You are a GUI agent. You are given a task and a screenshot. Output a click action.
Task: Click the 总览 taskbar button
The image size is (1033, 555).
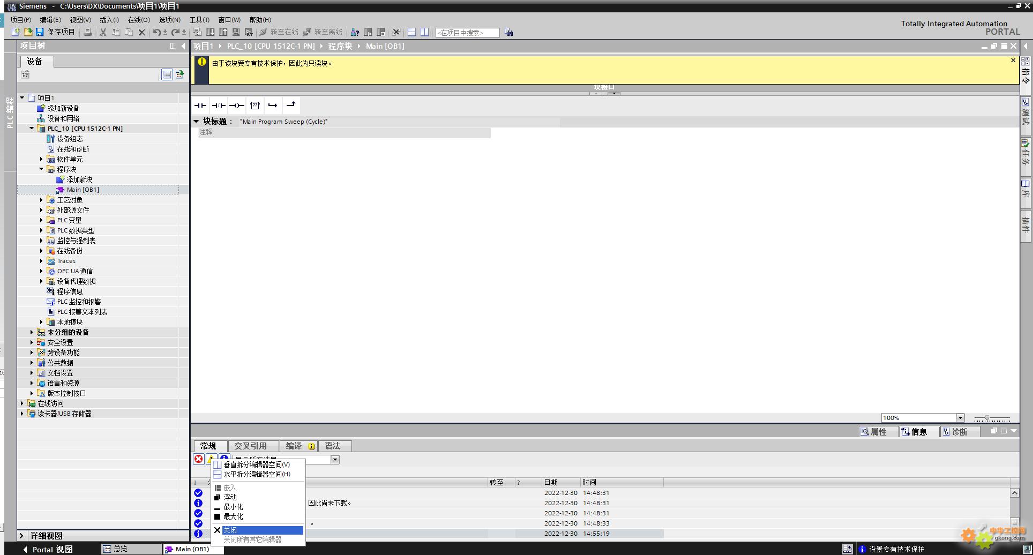click(131, 549)
